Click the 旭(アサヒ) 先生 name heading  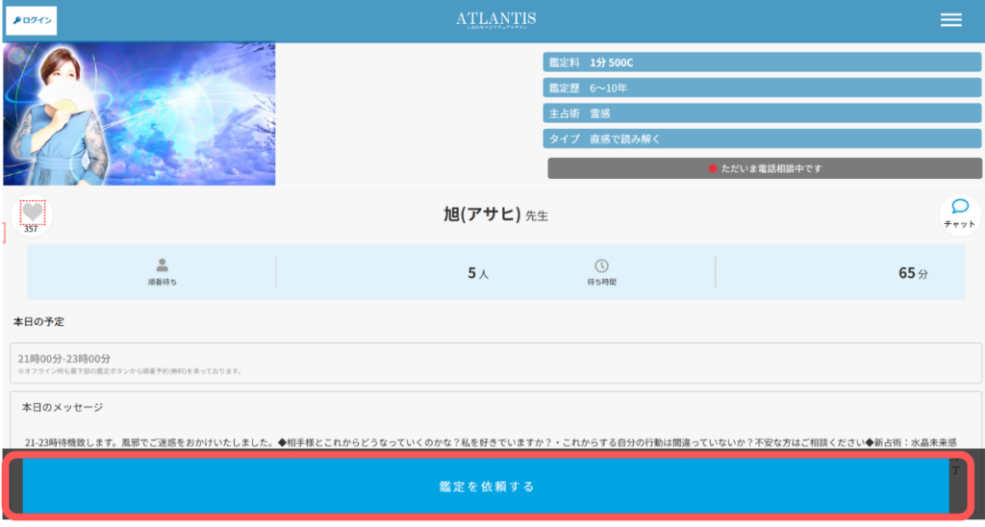tap(489, 215)
